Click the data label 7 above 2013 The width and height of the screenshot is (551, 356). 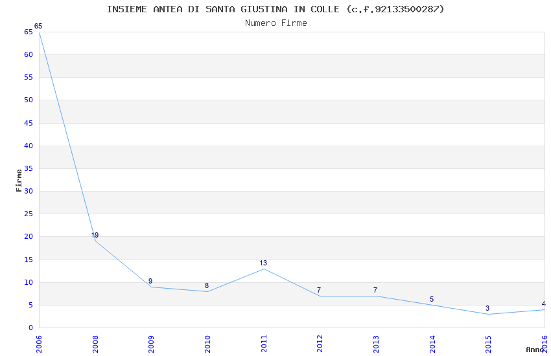tap(375, 290)
